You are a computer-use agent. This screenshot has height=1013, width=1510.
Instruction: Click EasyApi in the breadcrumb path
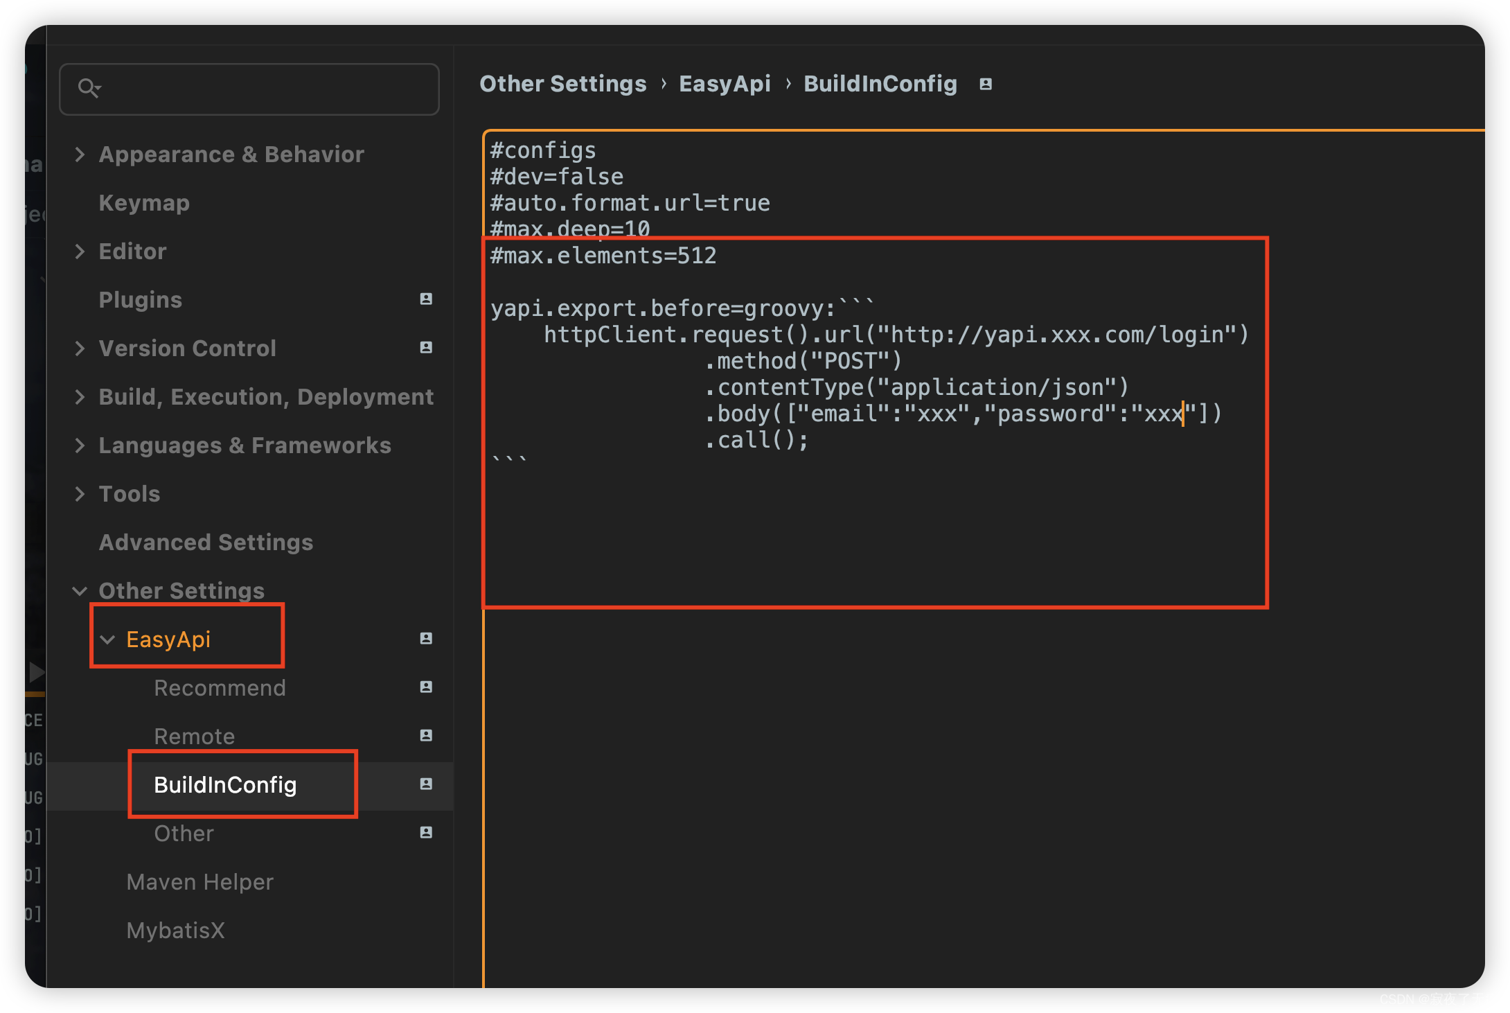tap(724, 84)
